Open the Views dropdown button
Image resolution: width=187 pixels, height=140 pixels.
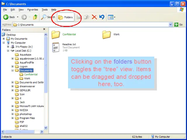pyautogui.click(x=112, y=17)
